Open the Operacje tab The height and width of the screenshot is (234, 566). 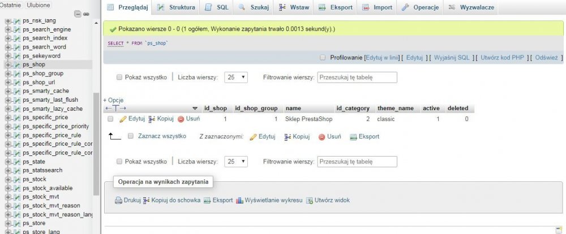420,7
